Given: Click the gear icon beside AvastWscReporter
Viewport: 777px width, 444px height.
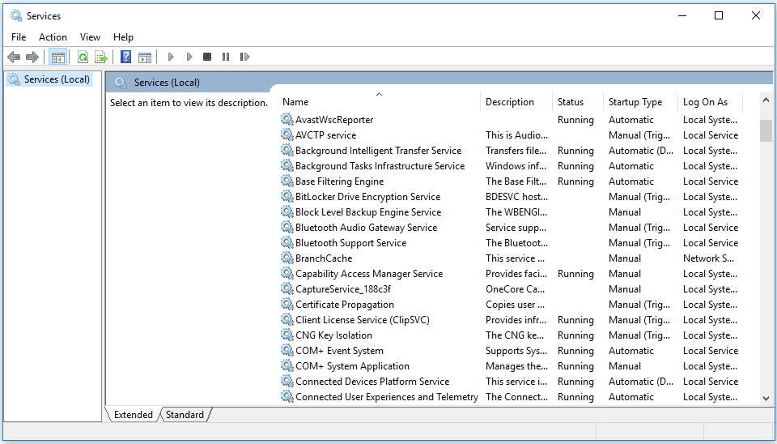Looking at the screenshot, I should point(287,119).
